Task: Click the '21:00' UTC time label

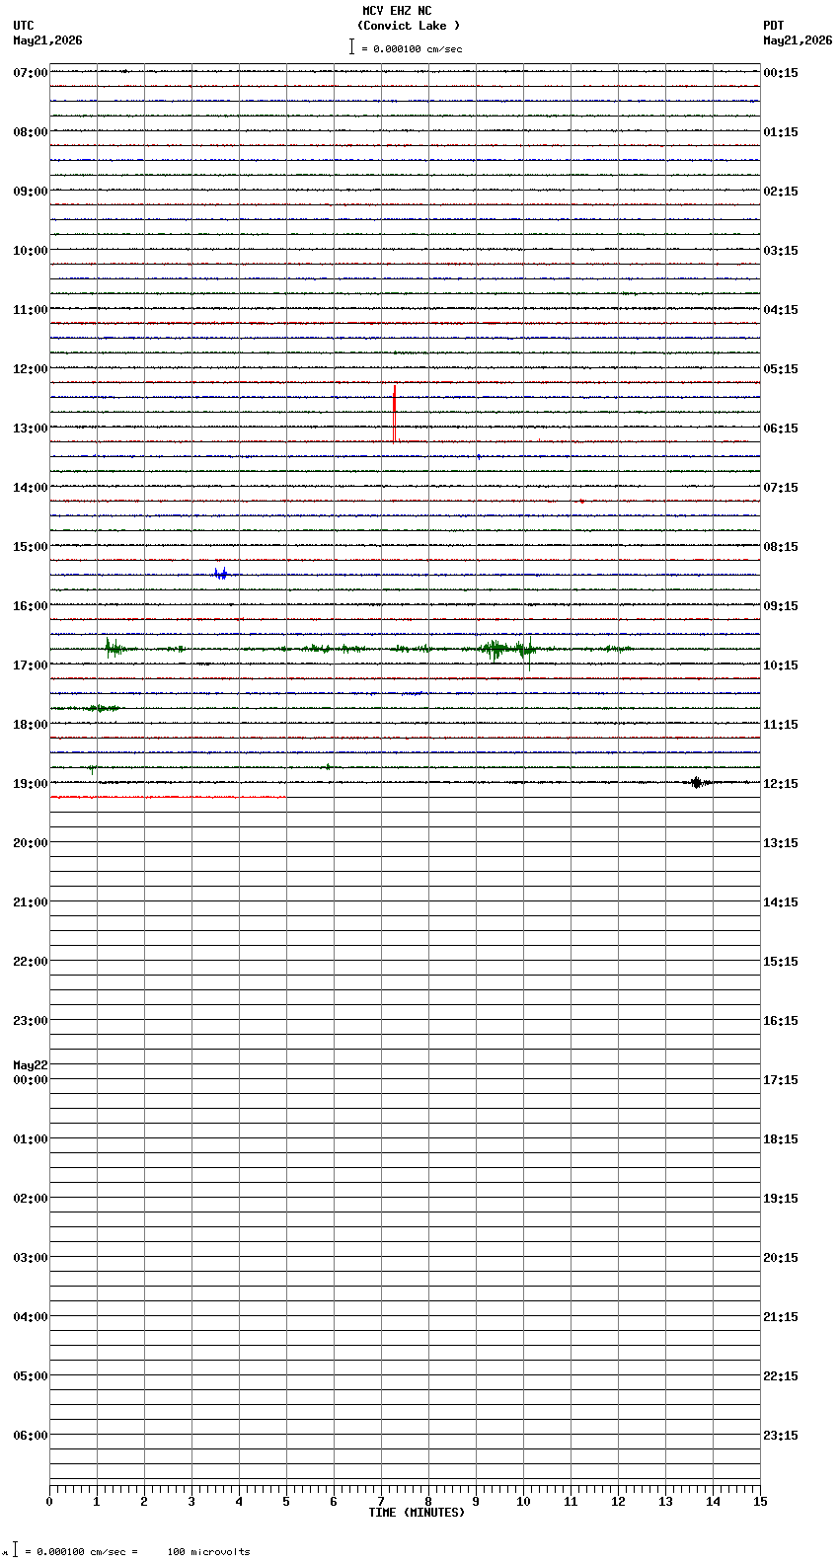Action: (x=31, y=902)
